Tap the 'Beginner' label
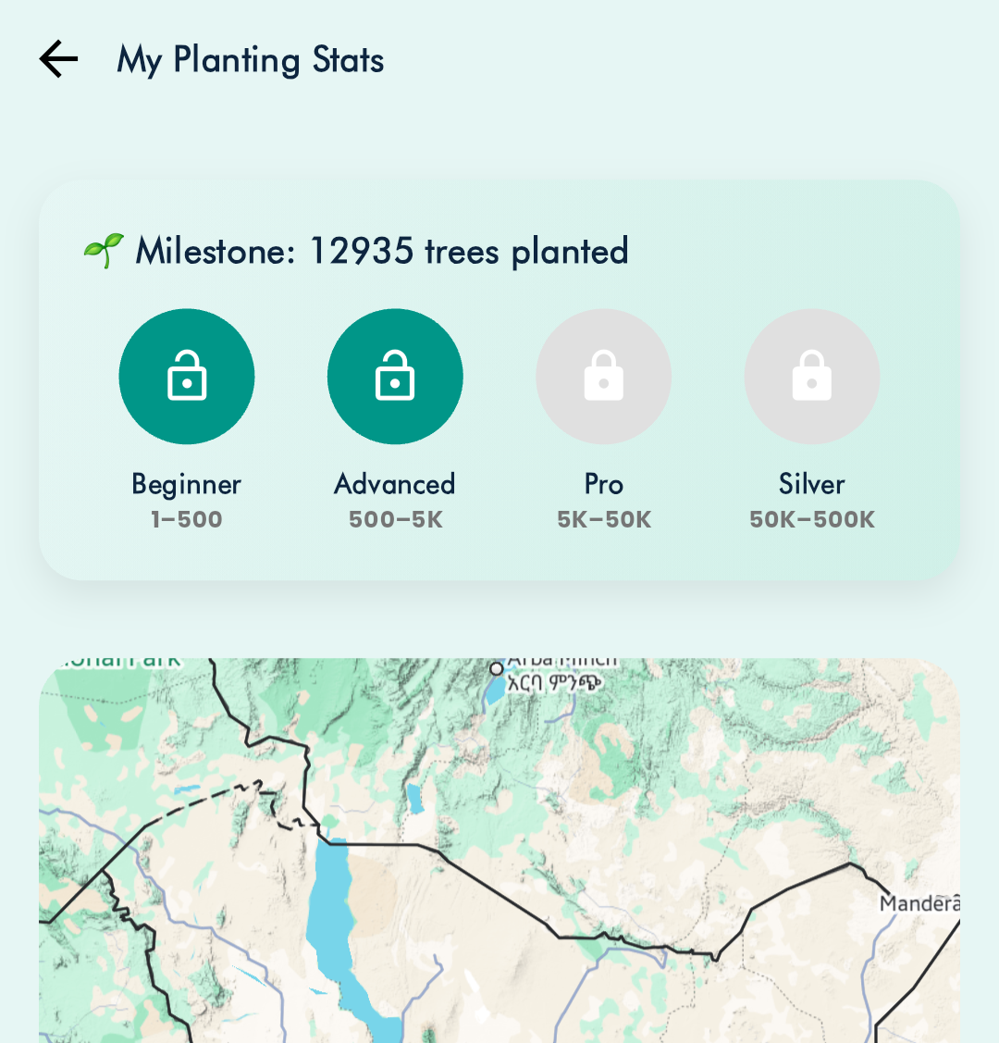 click(x=187, y=484)
